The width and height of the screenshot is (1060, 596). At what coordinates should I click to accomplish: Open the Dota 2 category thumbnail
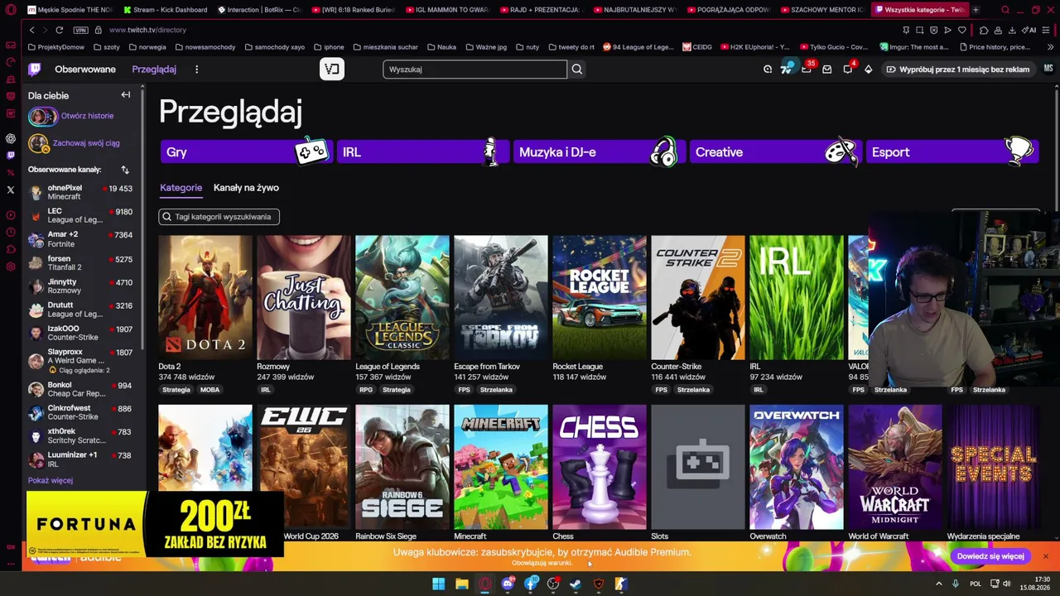pos(205,297)
